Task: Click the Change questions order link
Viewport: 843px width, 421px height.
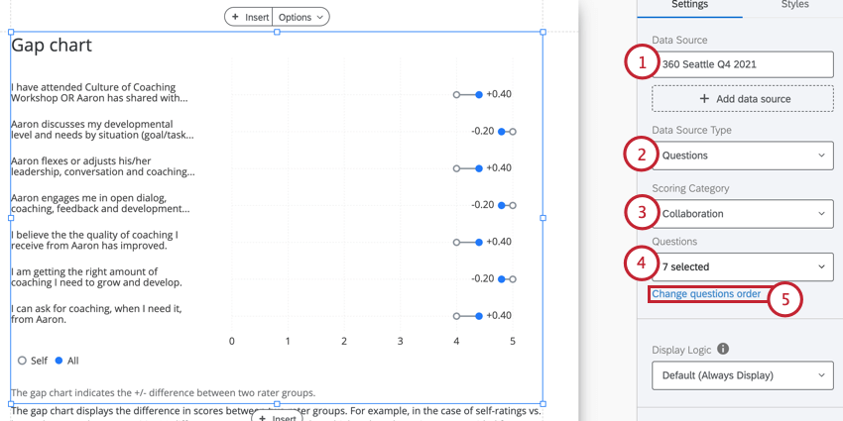Action: (706, 294)
